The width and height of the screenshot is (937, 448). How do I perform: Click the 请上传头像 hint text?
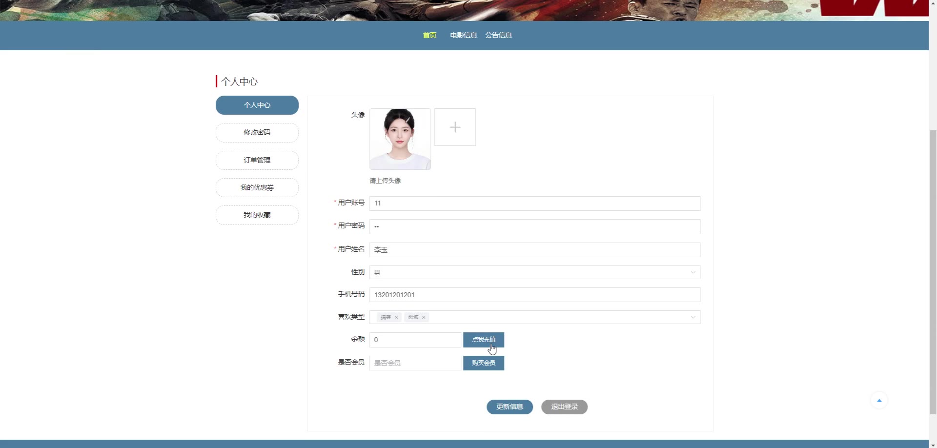tap(385, 181)
